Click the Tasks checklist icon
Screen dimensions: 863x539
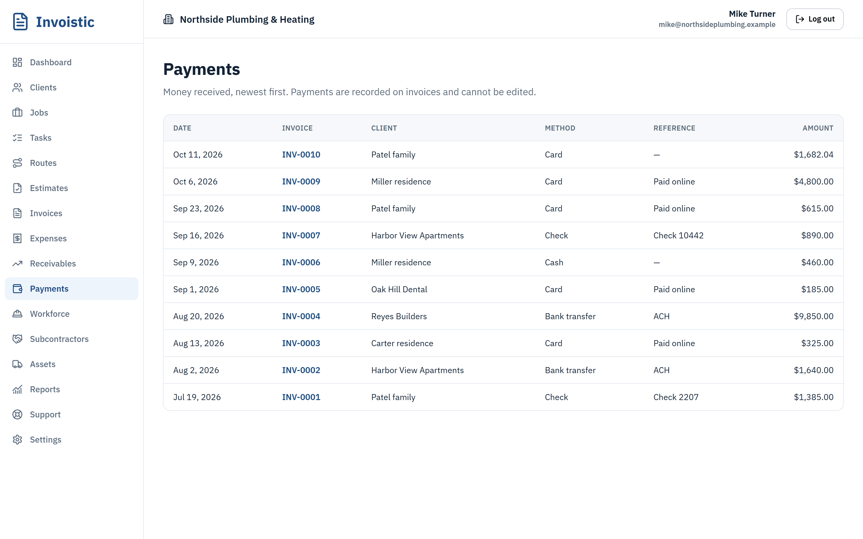[17, 138]
